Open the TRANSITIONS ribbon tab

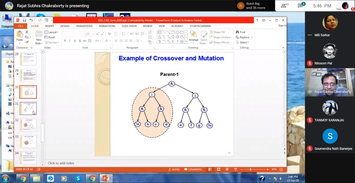[84, 26]
